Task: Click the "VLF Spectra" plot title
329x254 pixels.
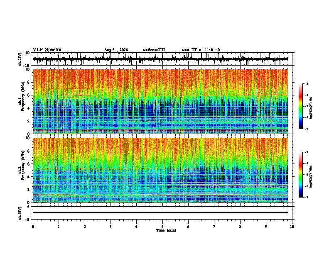Action: (47, 50)
